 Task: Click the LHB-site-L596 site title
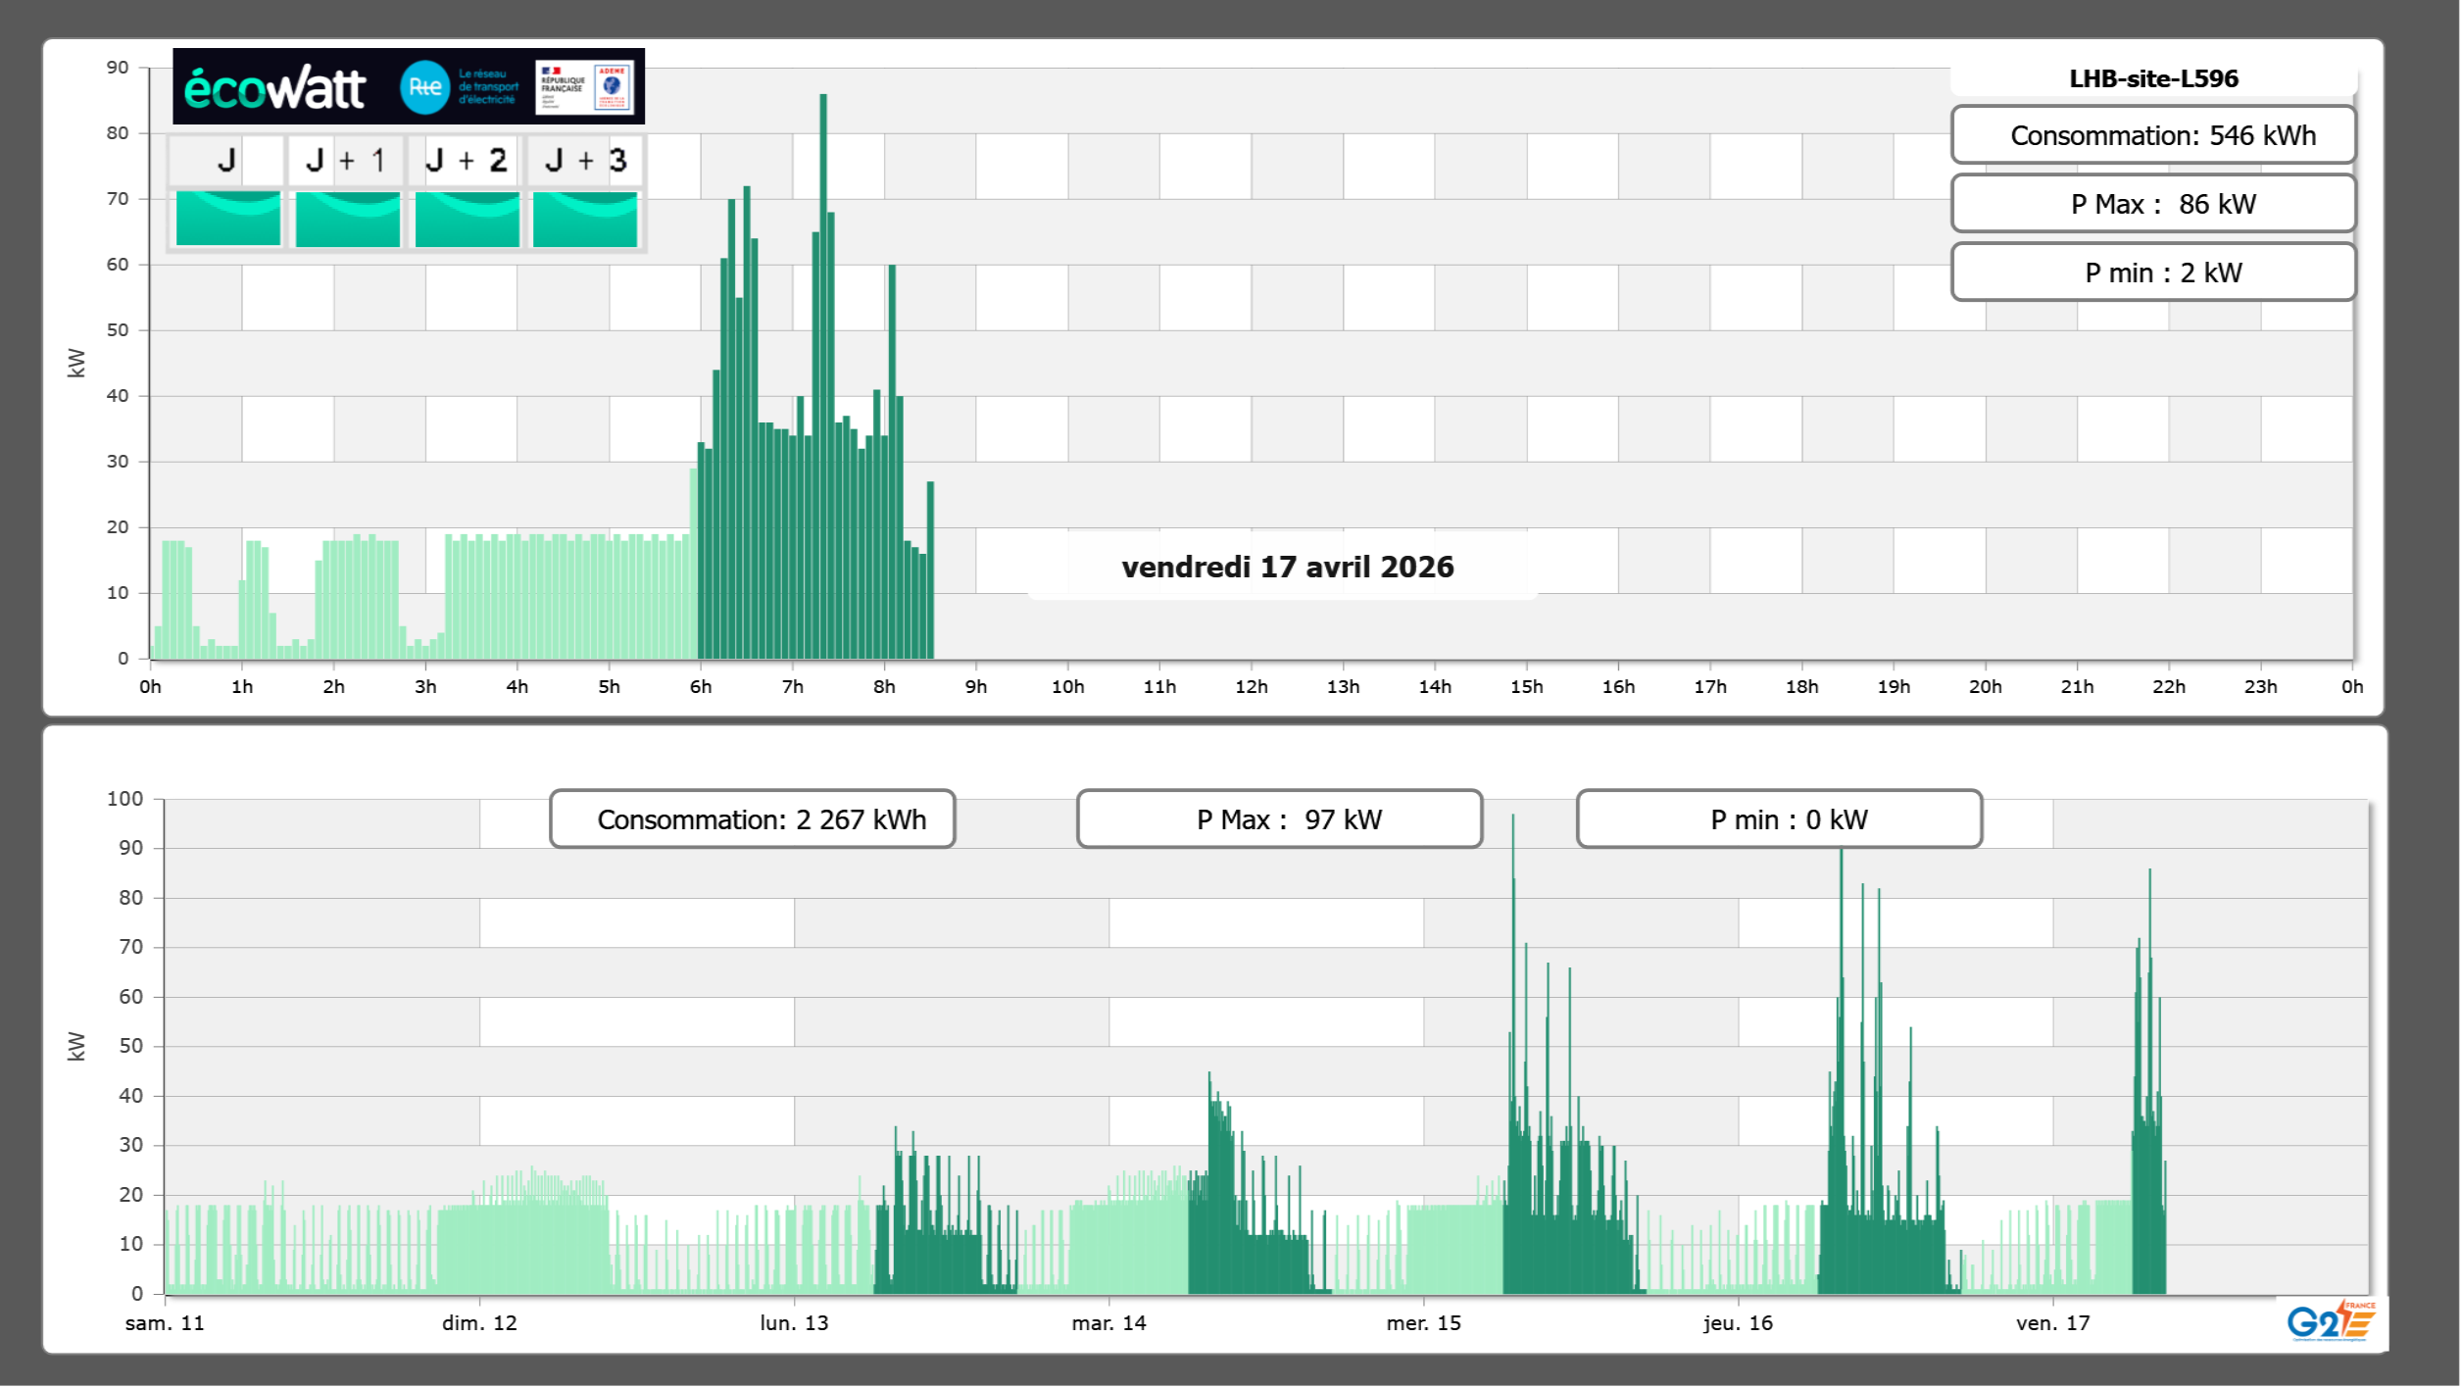[x=2153, y=78]
